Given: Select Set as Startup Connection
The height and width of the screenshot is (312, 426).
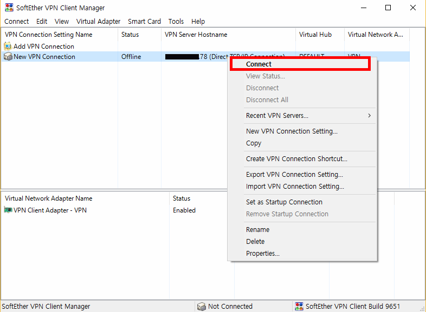Looking at the screenshot, I should 302,202.
